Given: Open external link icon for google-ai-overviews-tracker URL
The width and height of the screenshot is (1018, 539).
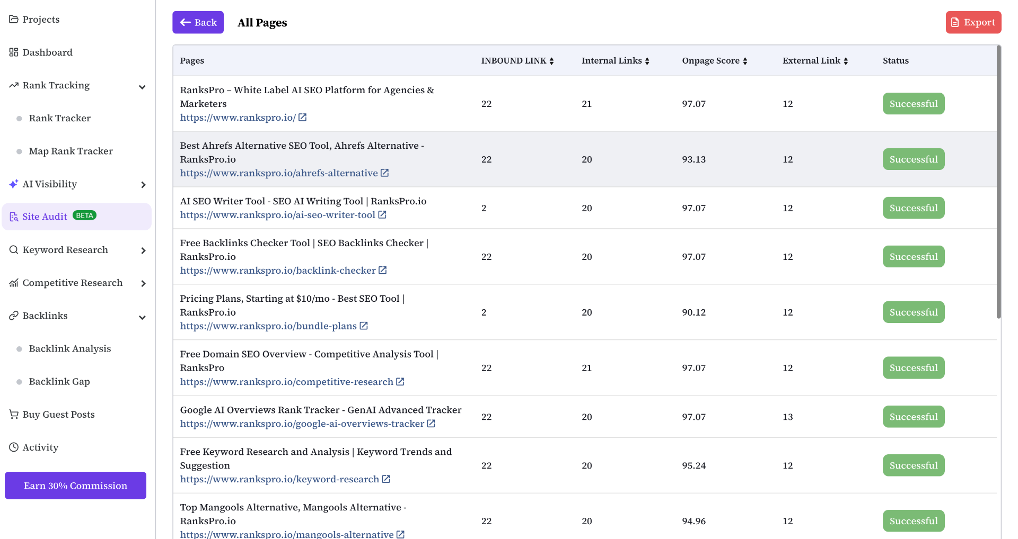Looking at the screenshot, I should [431, 424].
